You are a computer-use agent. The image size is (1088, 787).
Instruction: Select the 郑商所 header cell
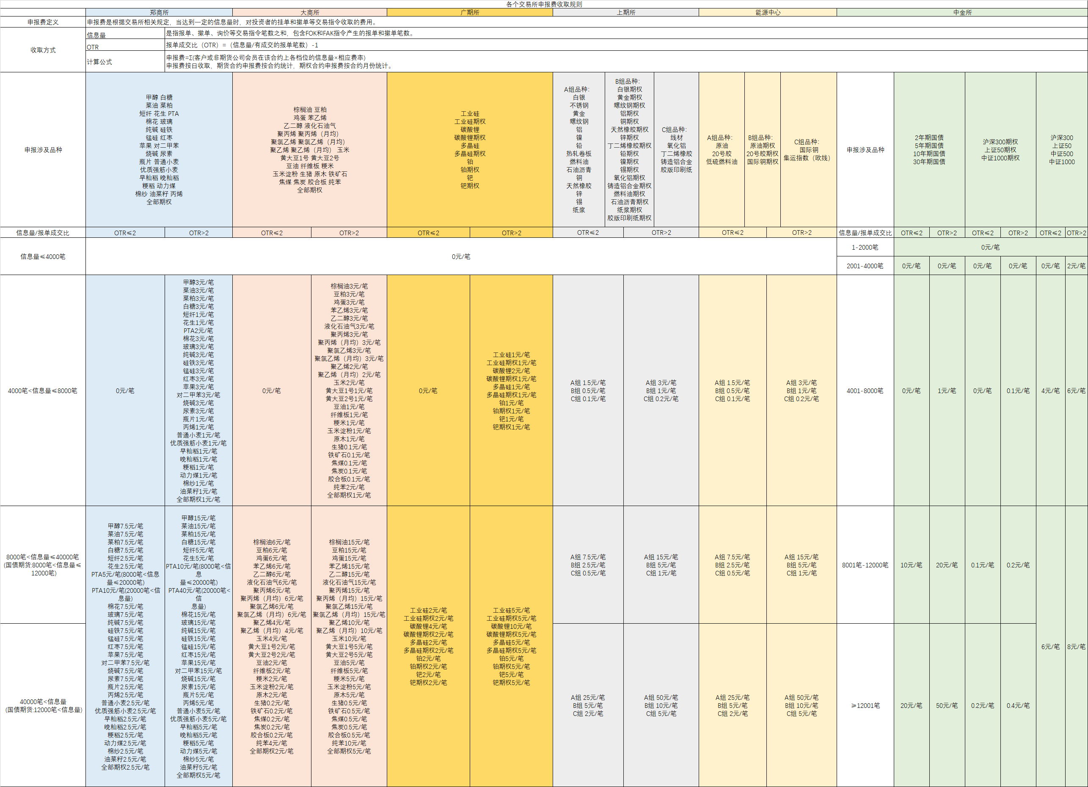coord(159,12)
